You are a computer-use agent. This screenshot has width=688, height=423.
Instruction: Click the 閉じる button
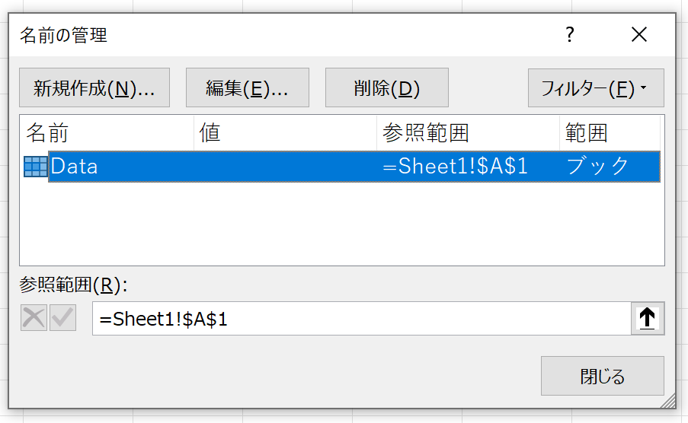603,376
